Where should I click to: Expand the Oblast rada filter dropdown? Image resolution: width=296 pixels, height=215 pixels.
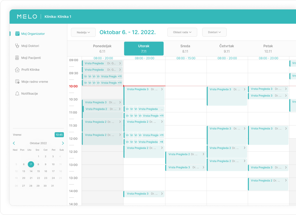pyautogui.click(x=182, y=32)
